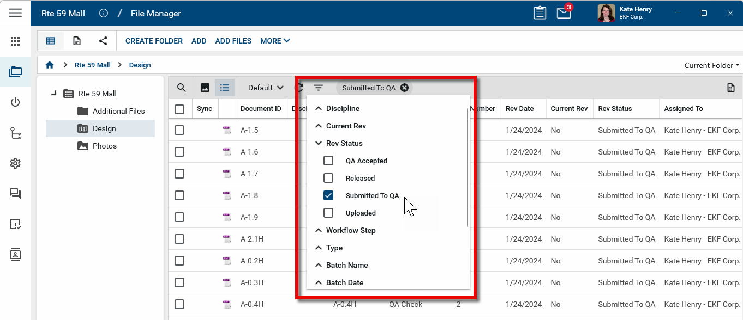Open the search magnifier in file list
The height and width of the screenshot is (320, 743).
[x=182, y=88]
